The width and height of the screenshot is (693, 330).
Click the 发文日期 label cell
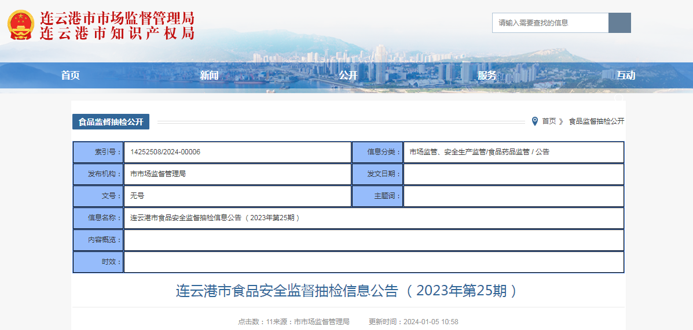[x=377, y=175]
